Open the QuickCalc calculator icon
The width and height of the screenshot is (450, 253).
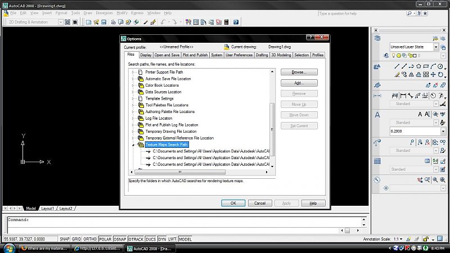[227, 22]
